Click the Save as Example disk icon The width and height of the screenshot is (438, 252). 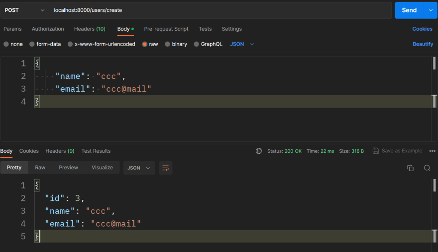click(376, 151)
